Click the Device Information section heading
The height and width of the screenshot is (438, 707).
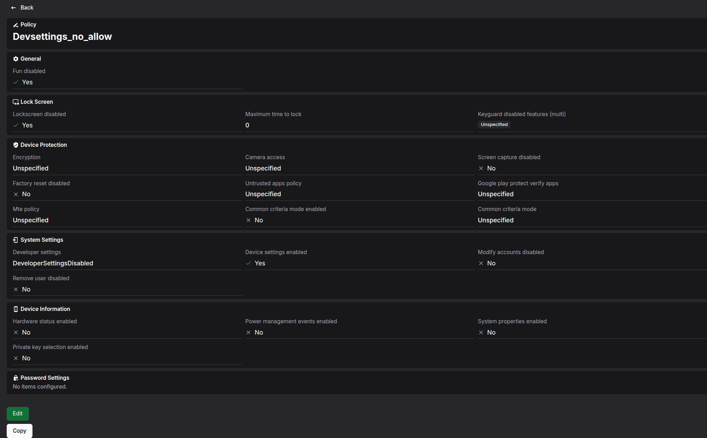tap(45, 309)
